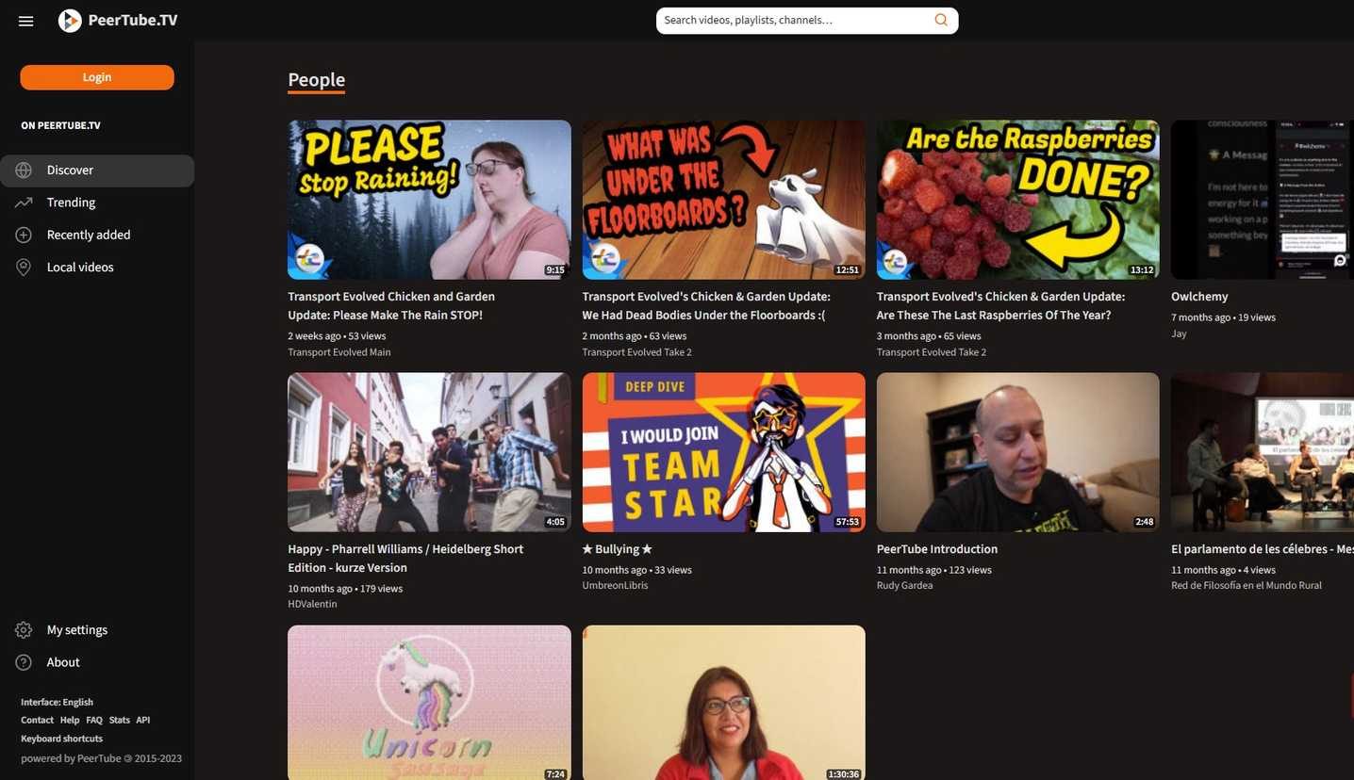1354x780 pixels.
Task: Open the Local videos section
Action: (80, 267)
